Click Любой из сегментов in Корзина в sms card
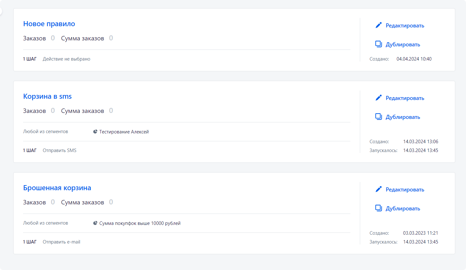The image size is (466, 270). (45, 132)
